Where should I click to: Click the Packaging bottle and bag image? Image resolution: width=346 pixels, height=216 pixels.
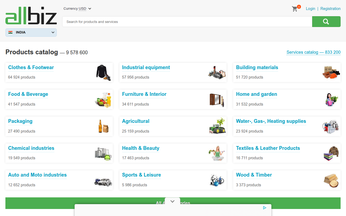coord(104,126)
